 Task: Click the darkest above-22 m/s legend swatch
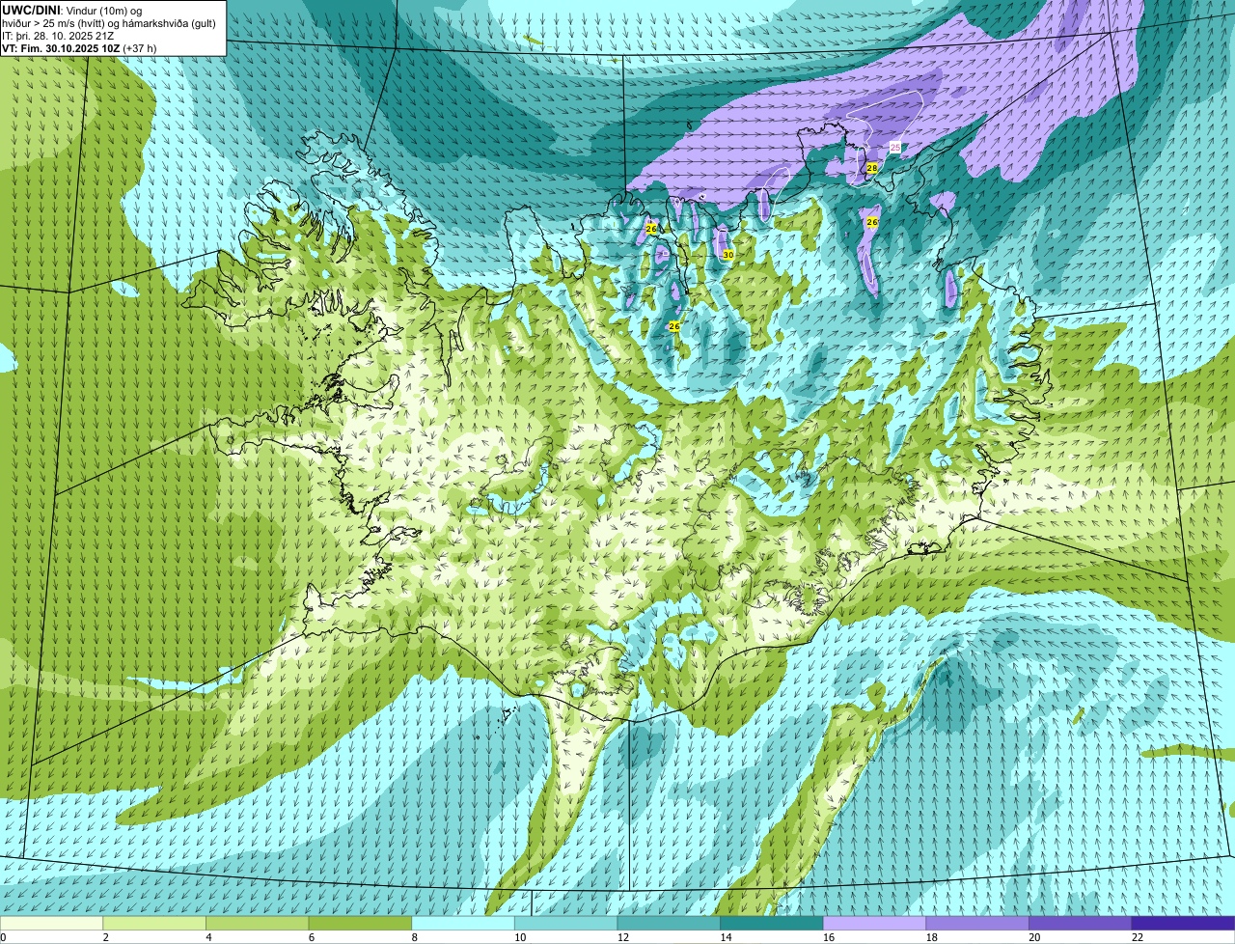1183,923
